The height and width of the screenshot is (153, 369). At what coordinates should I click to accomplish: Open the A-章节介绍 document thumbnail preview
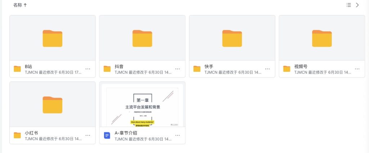pyautogui.click(x=142, y=105)
